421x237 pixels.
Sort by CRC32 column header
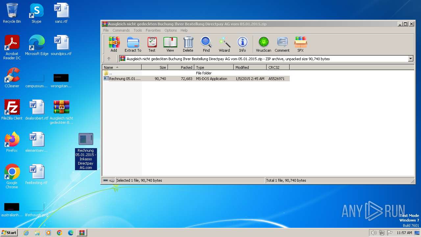[278, 67]
